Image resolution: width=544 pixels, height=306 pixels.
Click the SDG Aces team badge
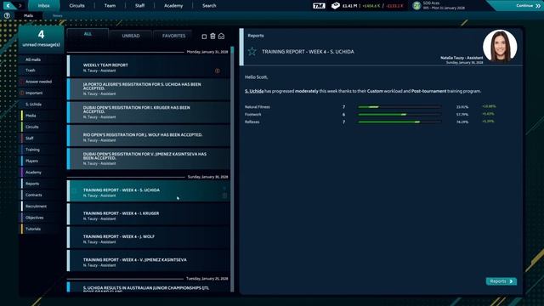416,6
